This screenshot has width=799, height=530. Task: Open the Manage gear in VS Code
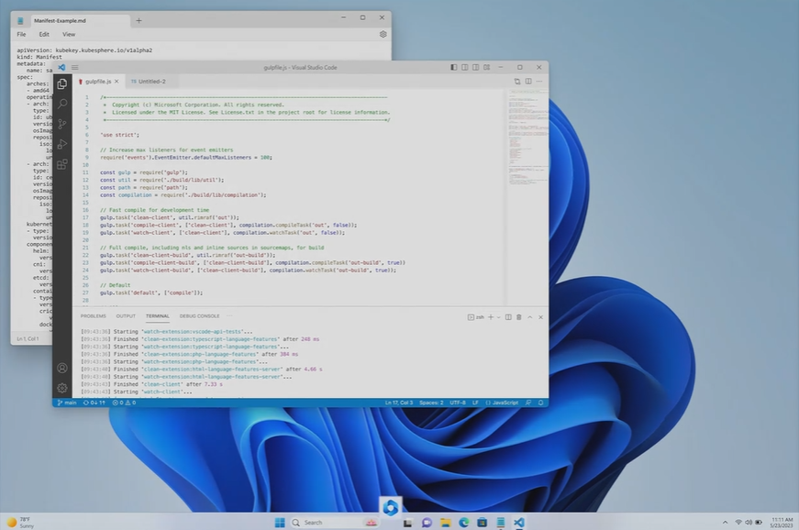62,388
